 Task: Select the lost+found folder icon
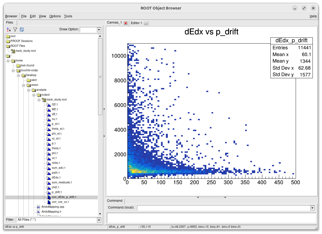click(x=18, y=66)
